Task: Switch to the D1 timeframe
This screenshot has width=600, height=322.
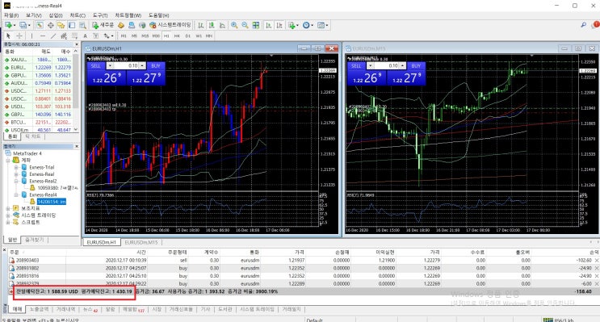Action: tap(188, 36)
